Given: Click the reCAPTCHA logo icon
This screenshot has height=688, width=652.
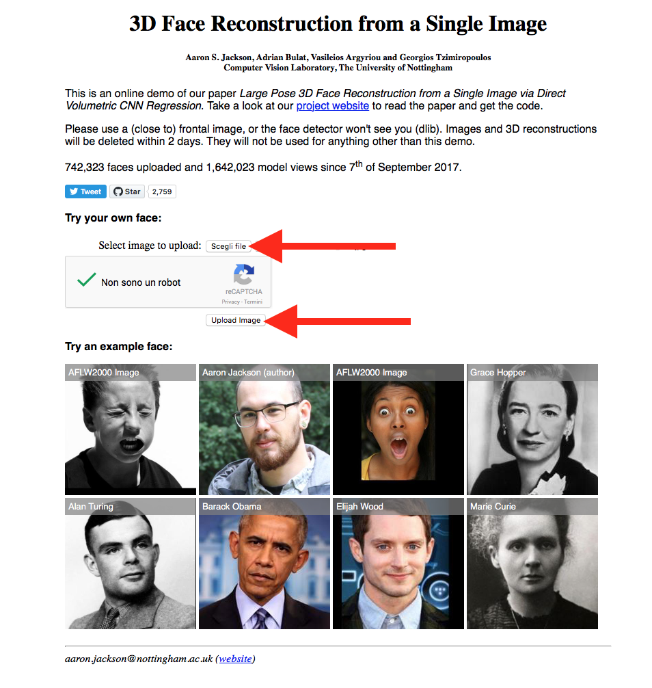Looking at the screenshot, I should (x=244, y=274).
